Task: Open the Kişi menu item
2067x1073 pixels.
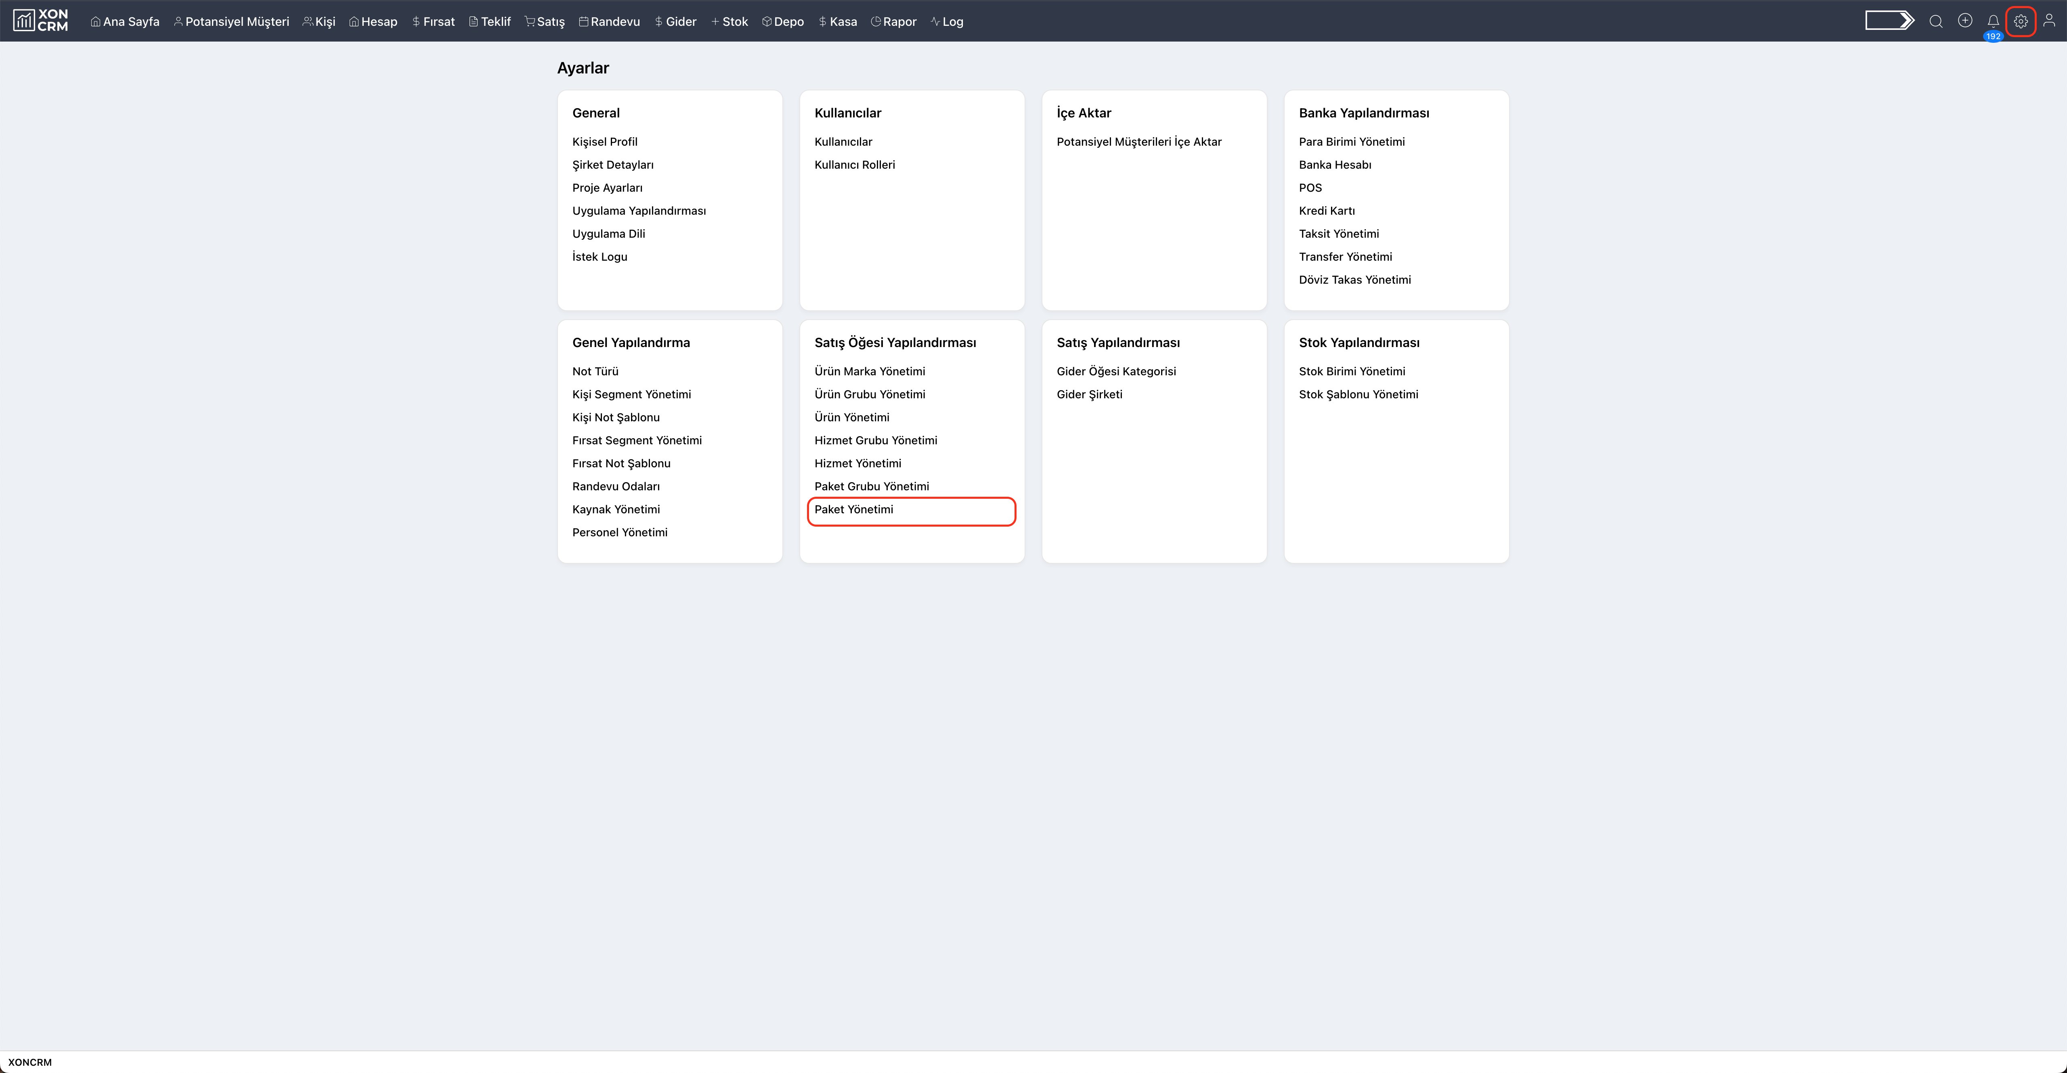Action: [319, 22]
